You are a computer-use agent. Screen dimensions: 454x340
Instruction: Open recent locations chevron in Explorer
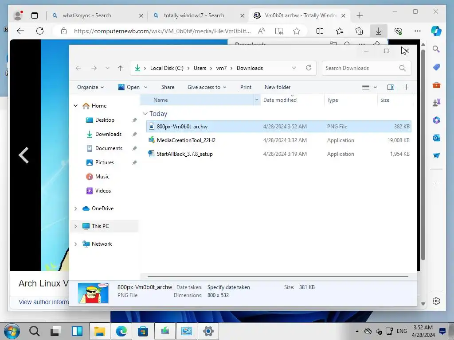[x=107, y=68]
